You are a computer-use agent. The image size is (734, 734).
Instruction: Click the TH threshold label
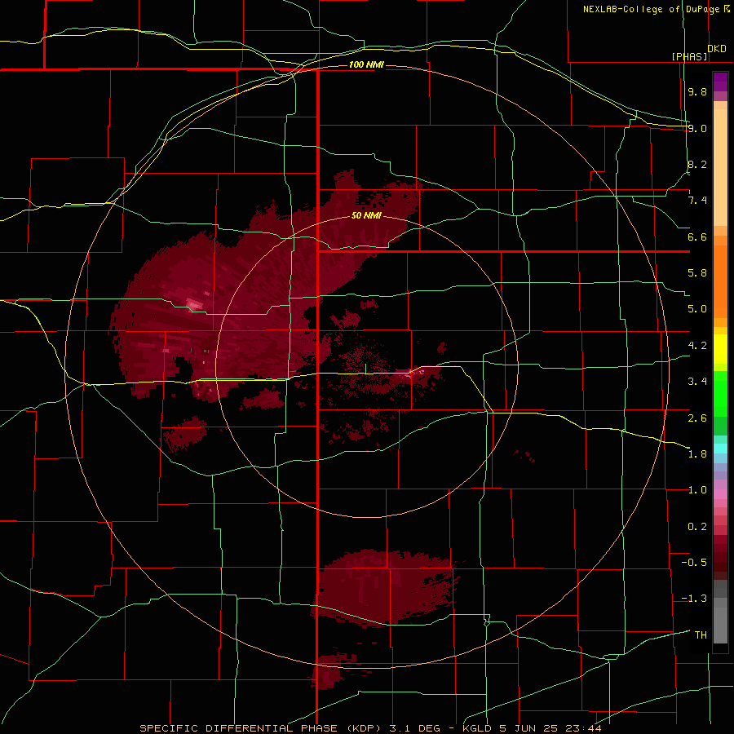[x=701, y=635]
